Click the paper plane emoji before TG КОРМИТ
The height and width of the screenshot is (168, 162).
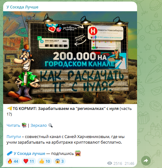[x=10, y=108]
